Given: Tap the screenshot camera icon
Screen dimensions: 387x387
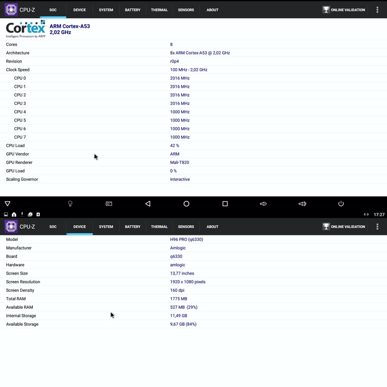Looking at the screenshot, I should [109, 204].
